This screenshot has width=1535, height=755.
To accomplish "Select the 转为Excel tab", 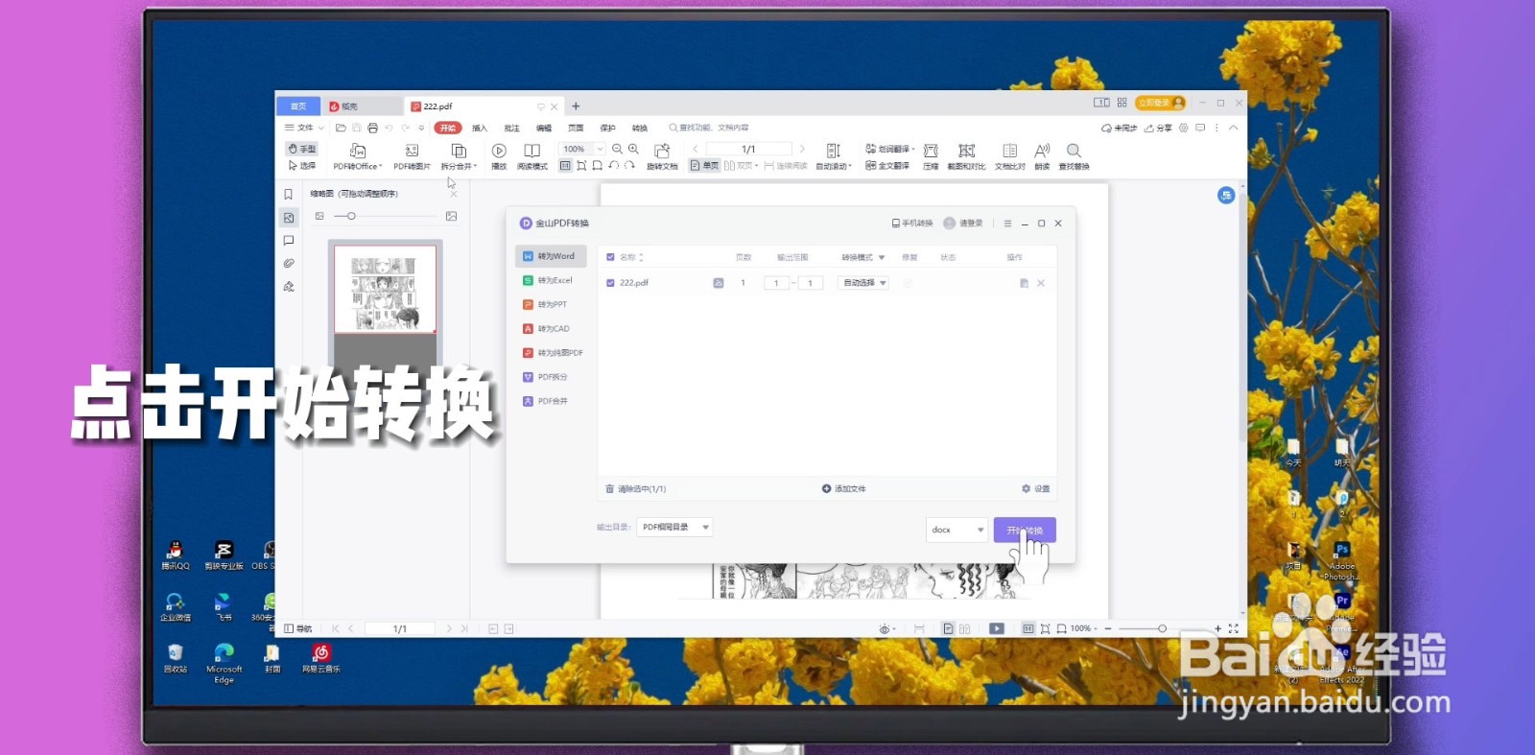I will pos(551,280).
